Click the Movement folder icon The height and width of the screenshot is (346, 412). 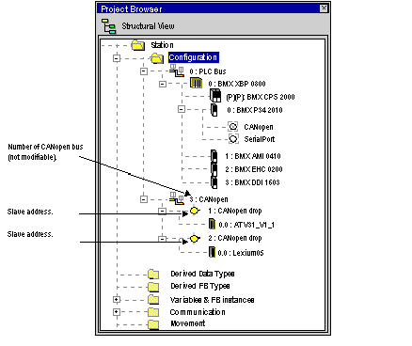coord(153,324)
